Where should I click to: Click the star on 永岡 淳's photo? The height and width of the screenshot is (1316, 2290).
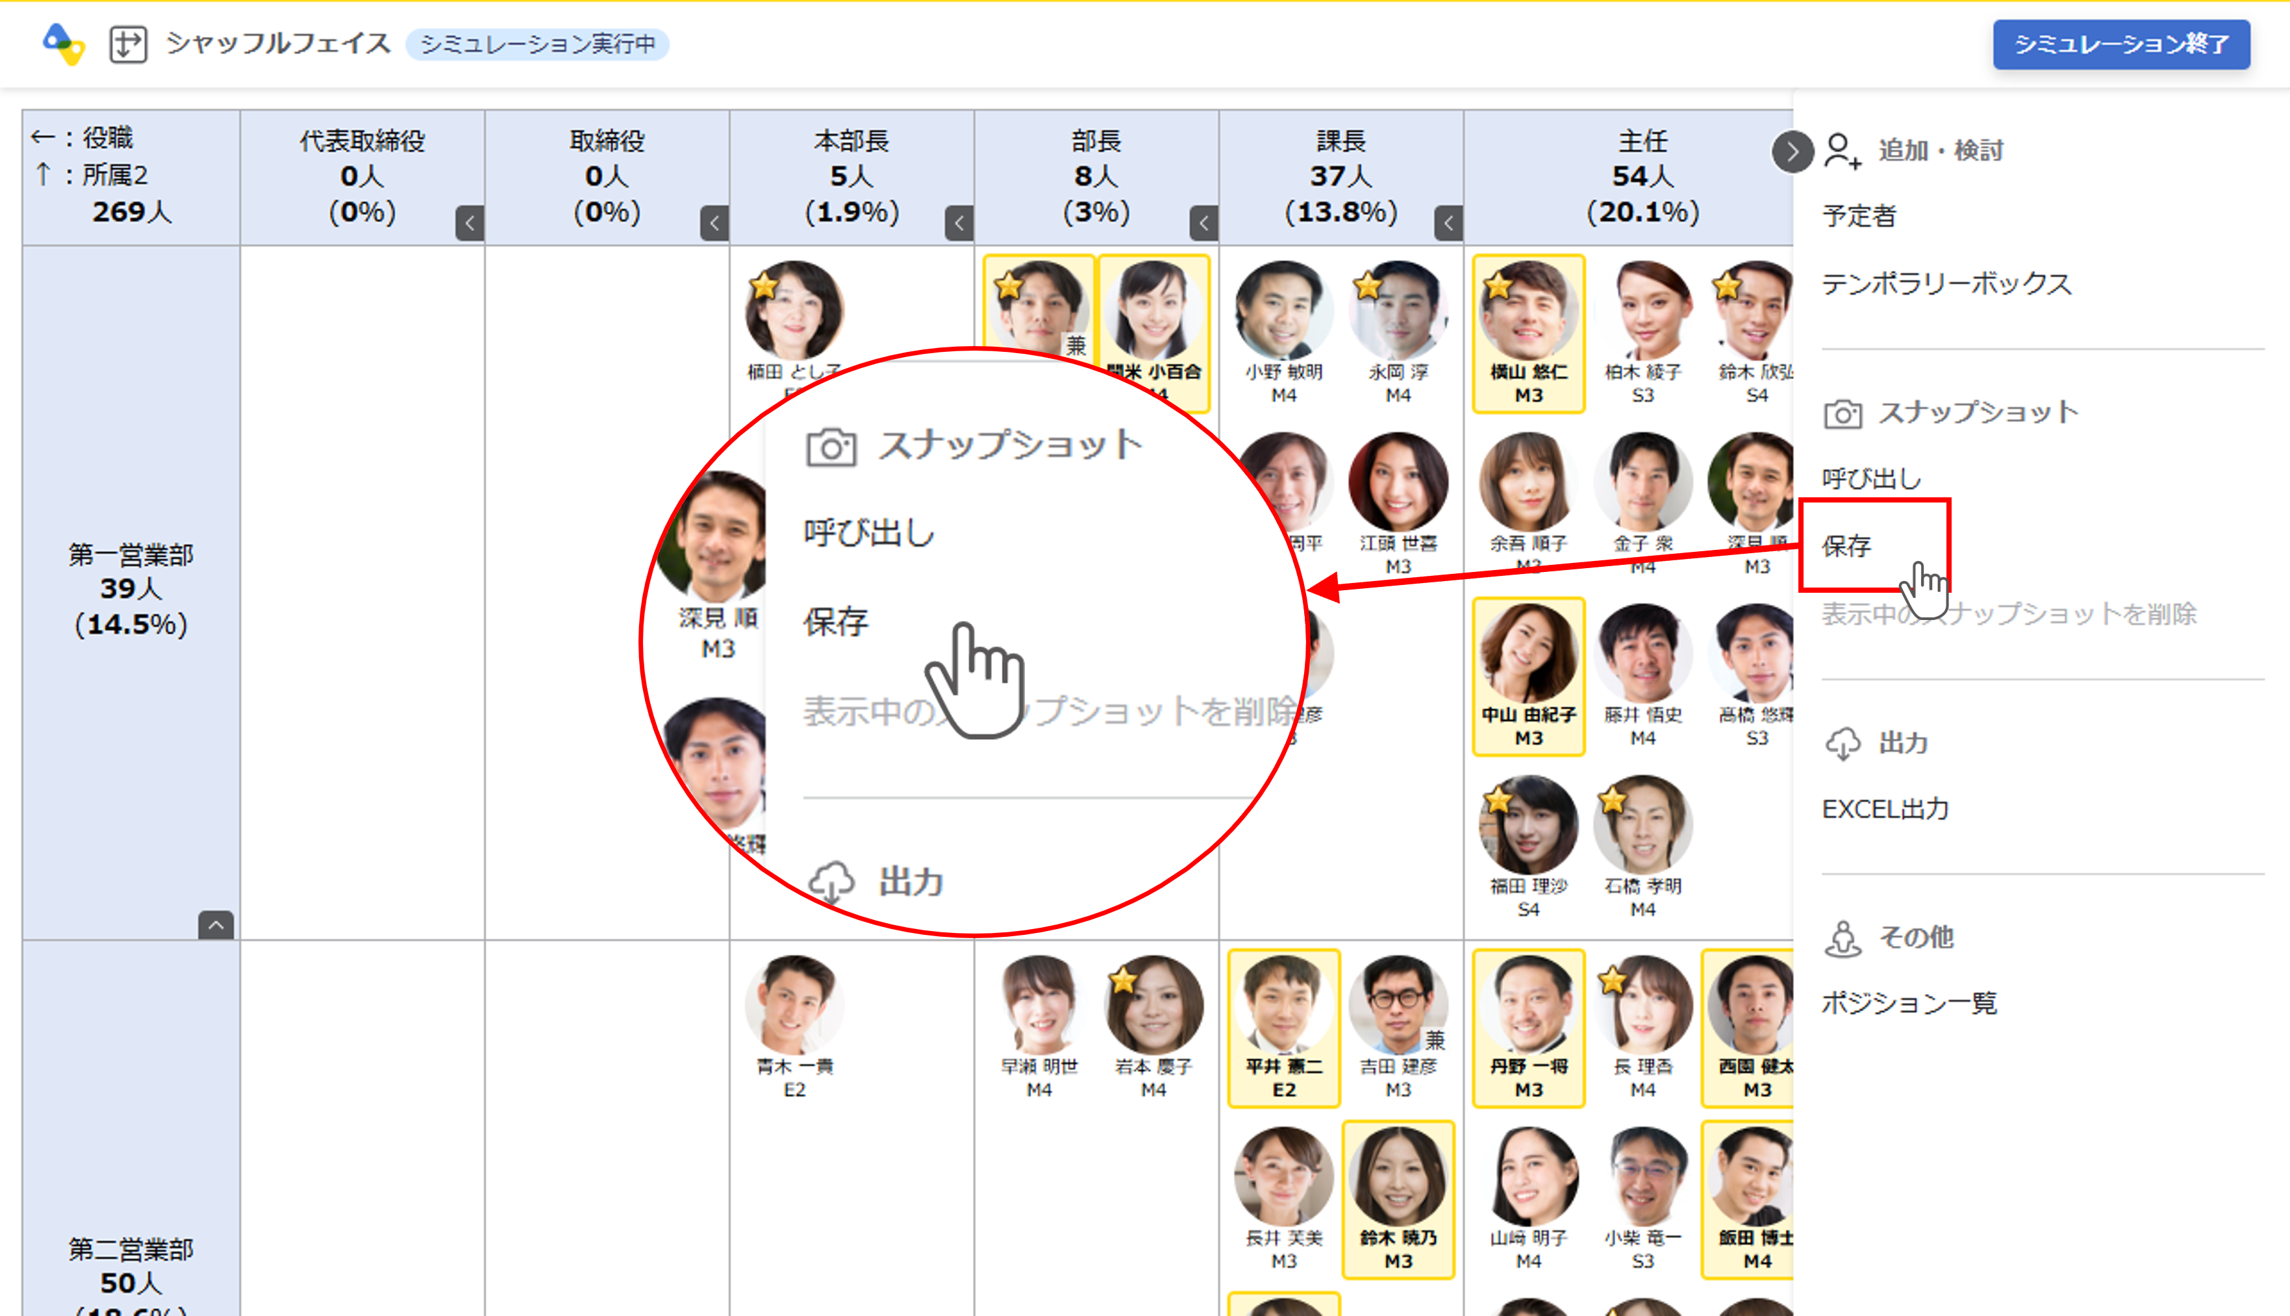click(1368, 286)
